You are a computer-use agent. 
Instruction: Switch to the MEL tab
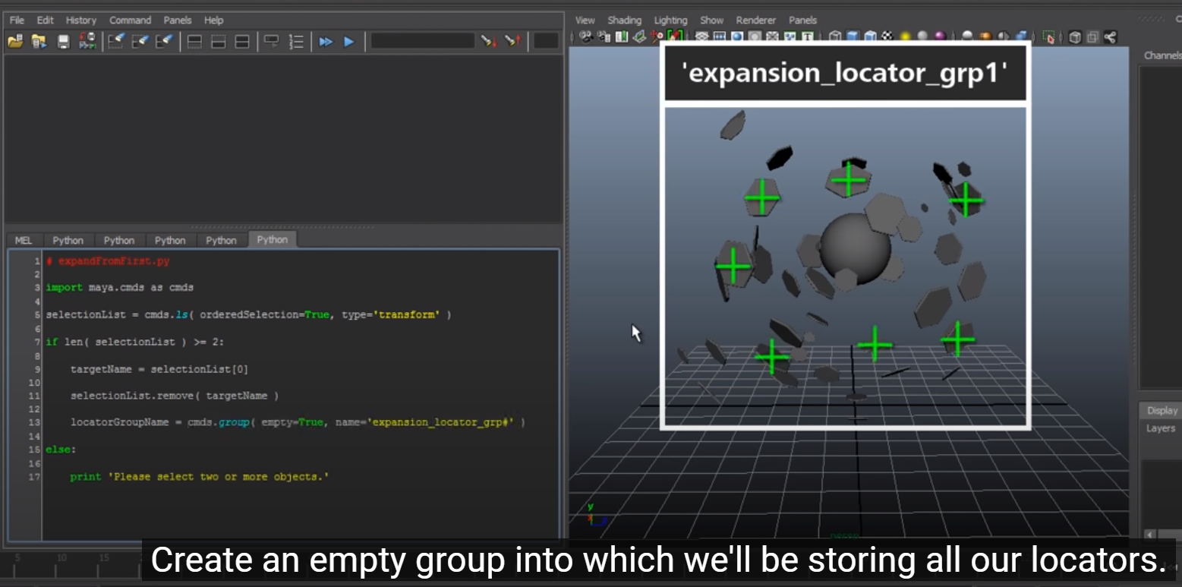tap(24, 240)
